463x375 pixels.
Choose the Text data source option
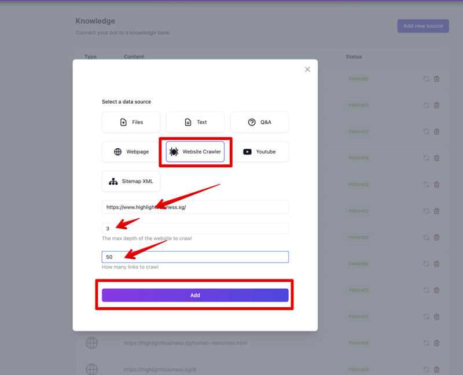[195, 122]
